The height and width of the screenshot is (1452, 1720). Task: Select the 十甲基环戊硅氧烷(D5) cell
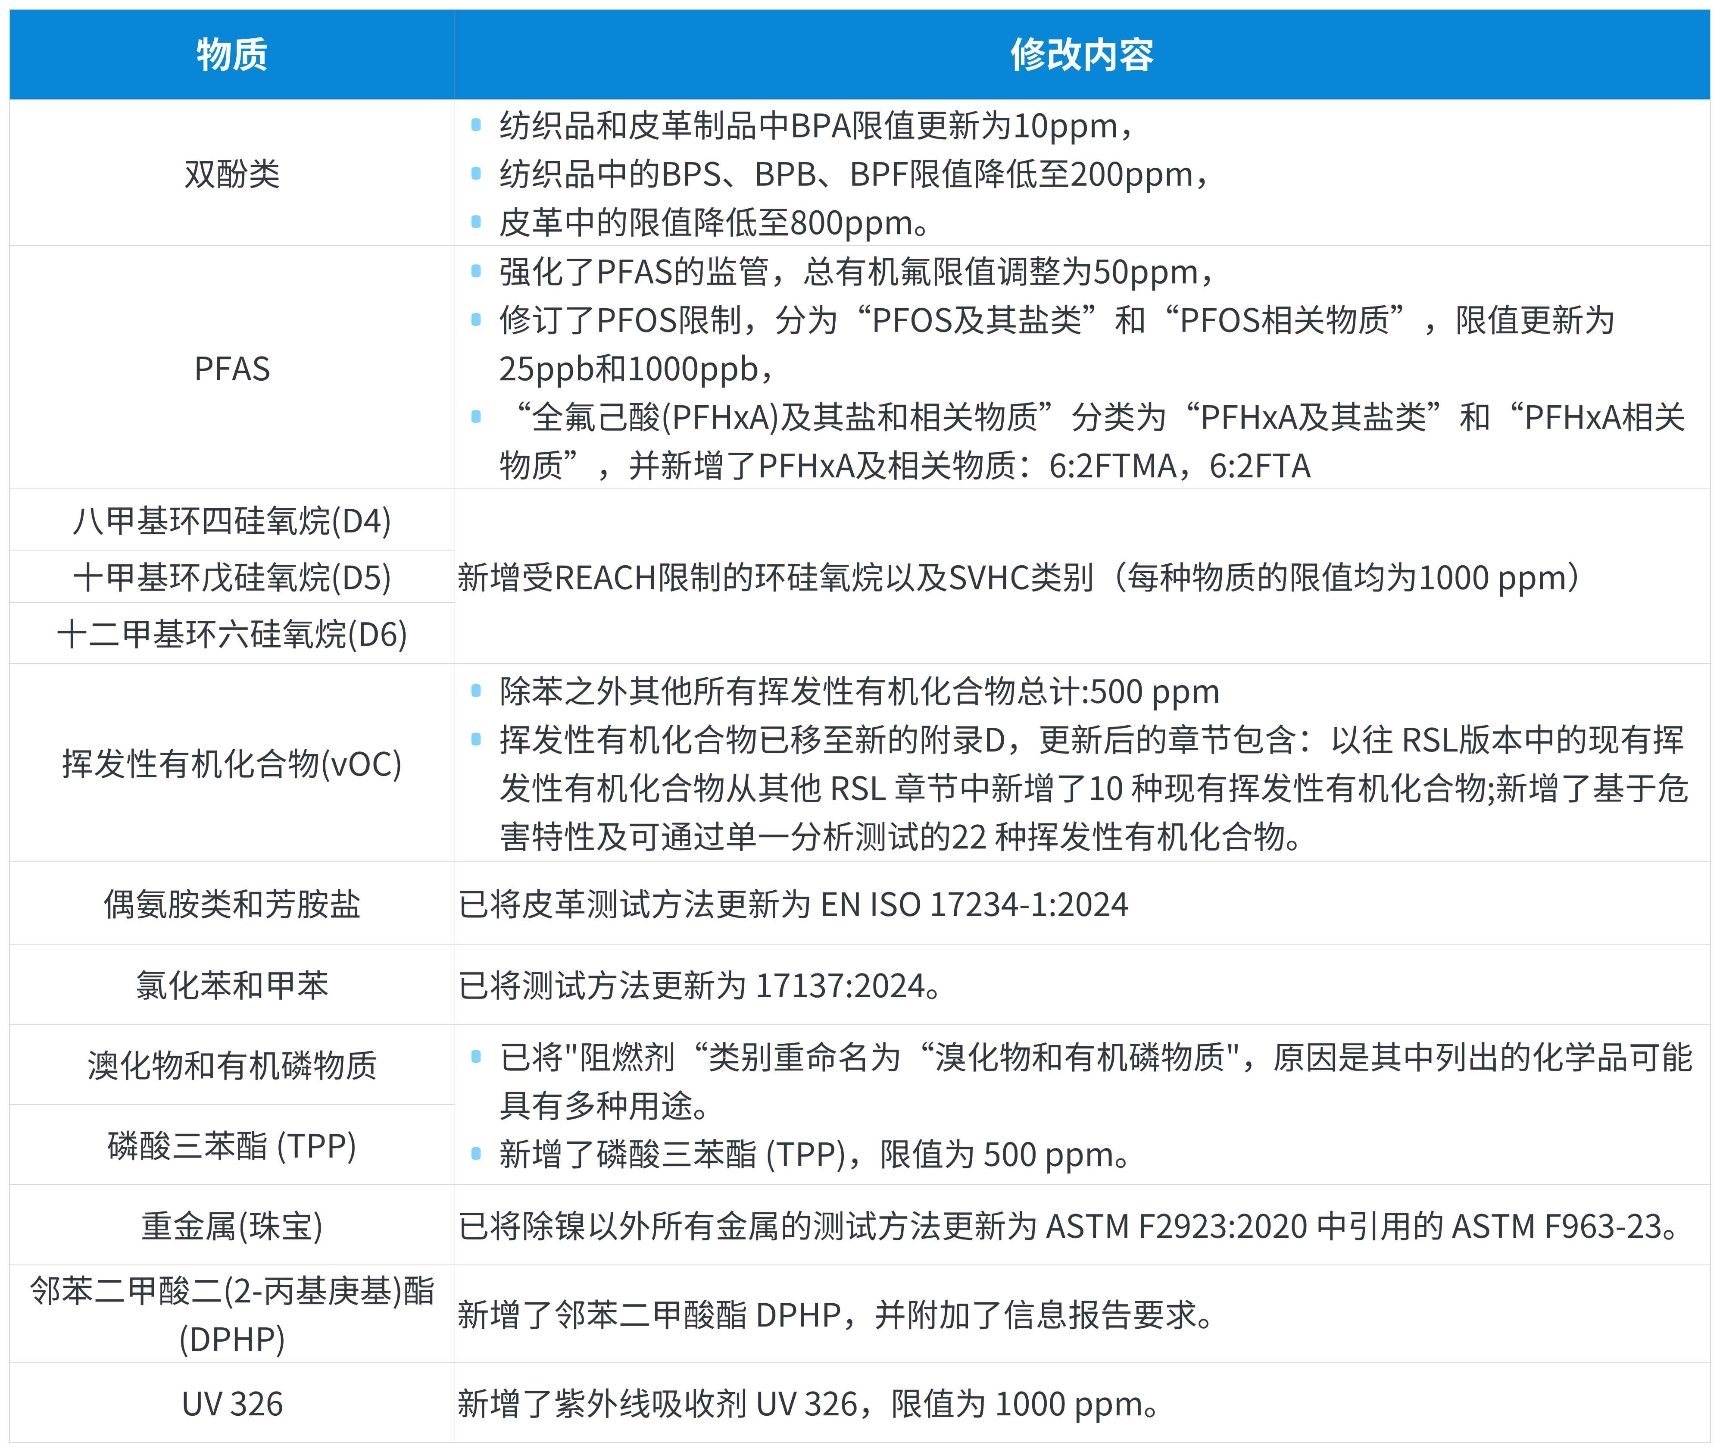tap(232, 577)
